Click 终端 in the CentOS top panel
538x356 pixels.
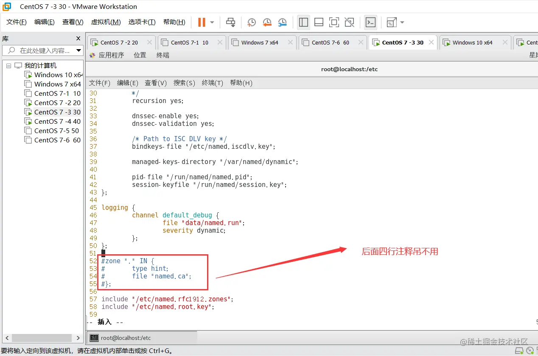coord(163,55)
